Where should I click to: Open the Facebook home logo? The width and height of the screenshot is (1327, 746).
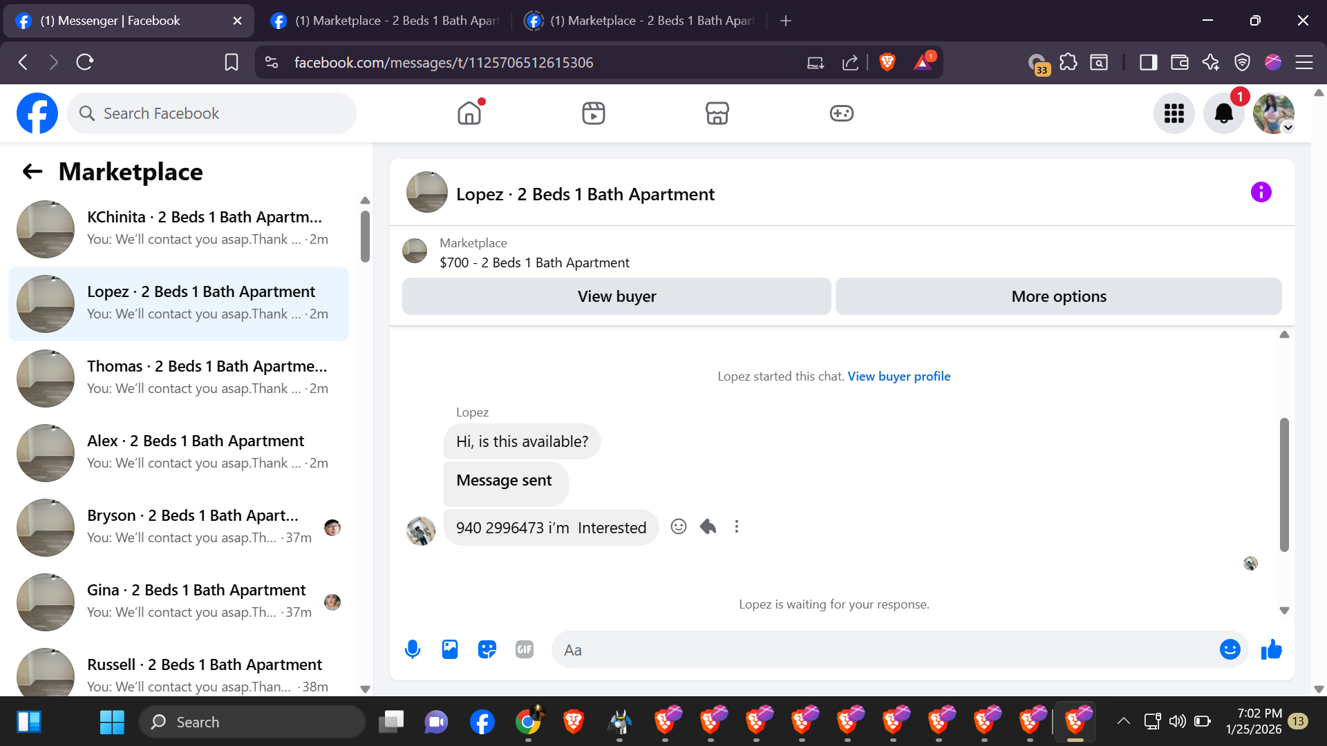(37, 113)
